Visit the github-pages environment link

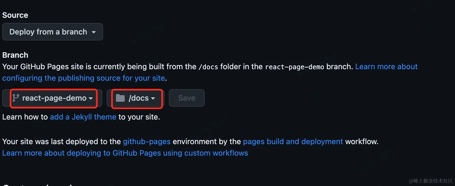[x=147, y=141]
